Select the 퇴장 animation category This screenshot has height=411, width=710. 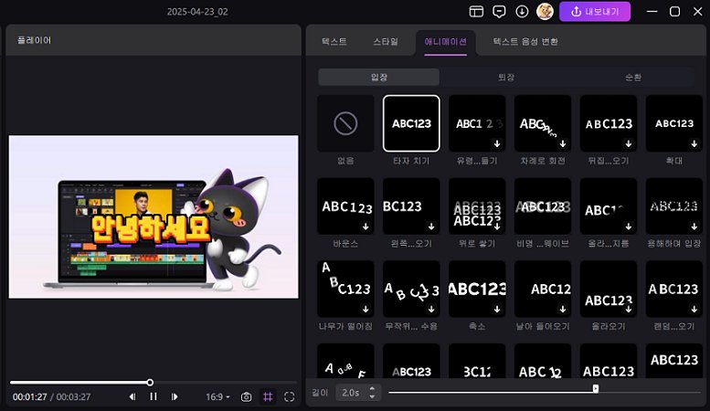506,77
